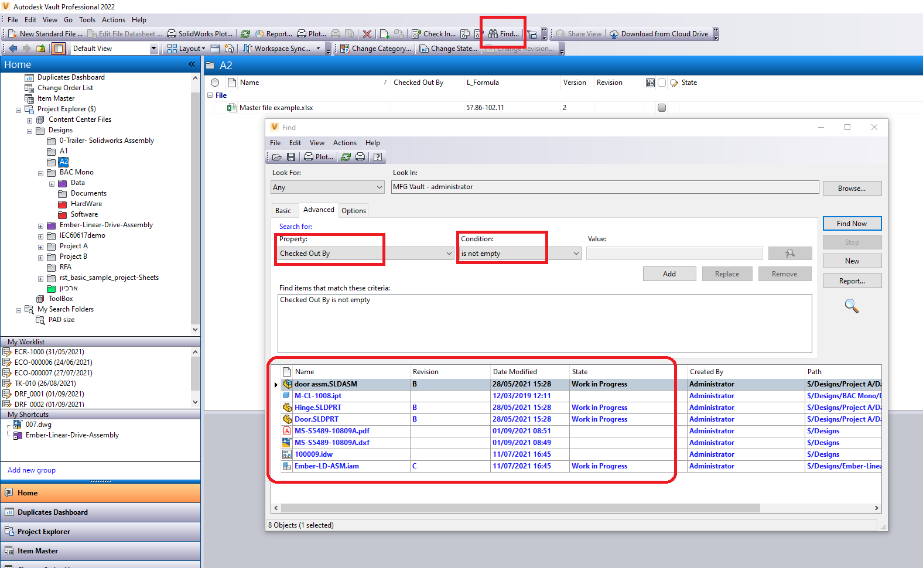Open the Go menu
923x568 pixels.
(68, 20)
